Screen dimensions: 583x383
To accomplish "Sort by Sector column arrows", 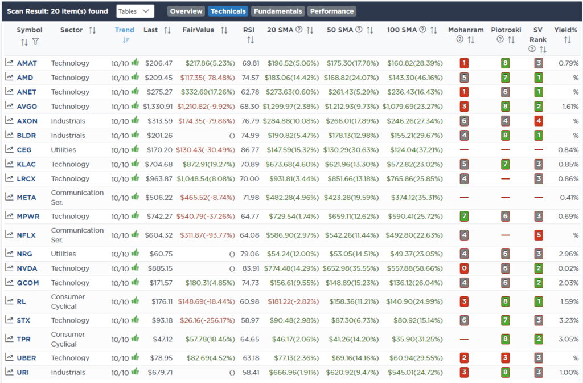I will (92, 30).
